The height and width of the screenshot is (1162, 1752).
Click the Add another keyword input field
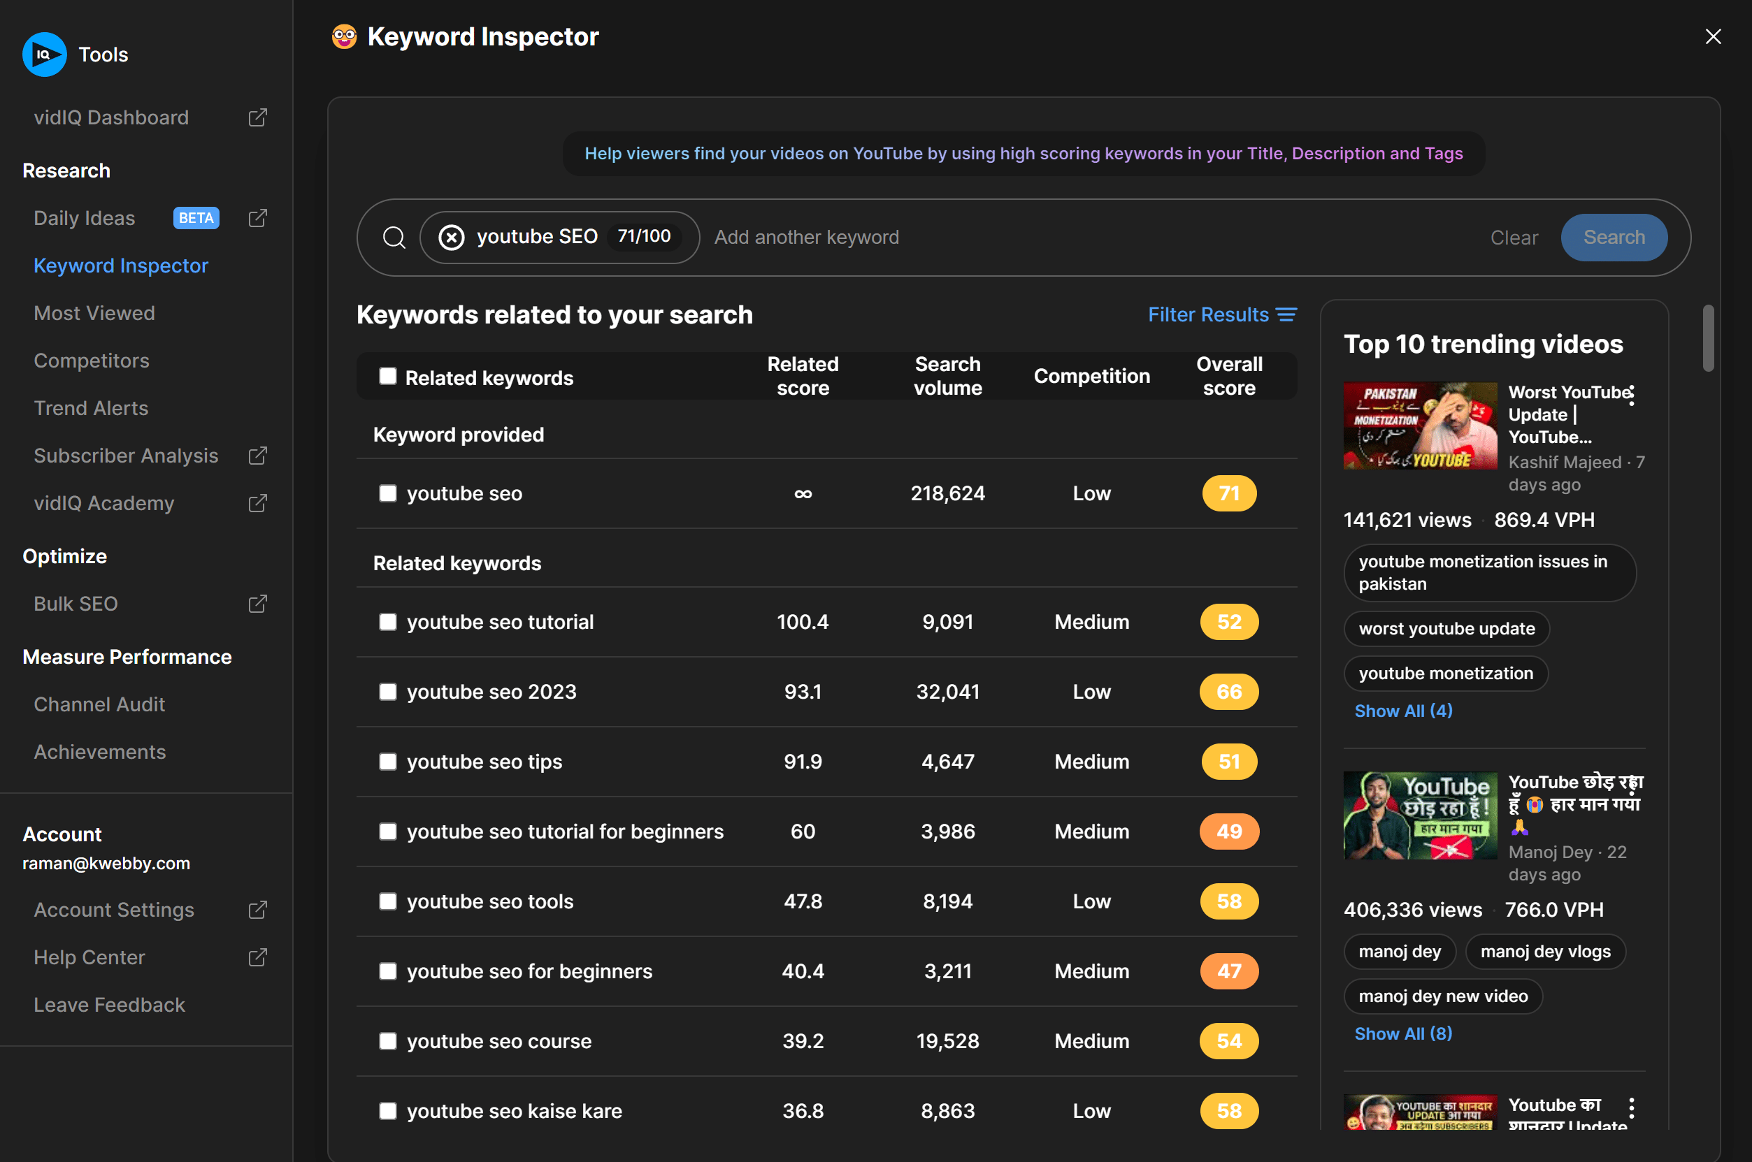click(x=807, y=236)
